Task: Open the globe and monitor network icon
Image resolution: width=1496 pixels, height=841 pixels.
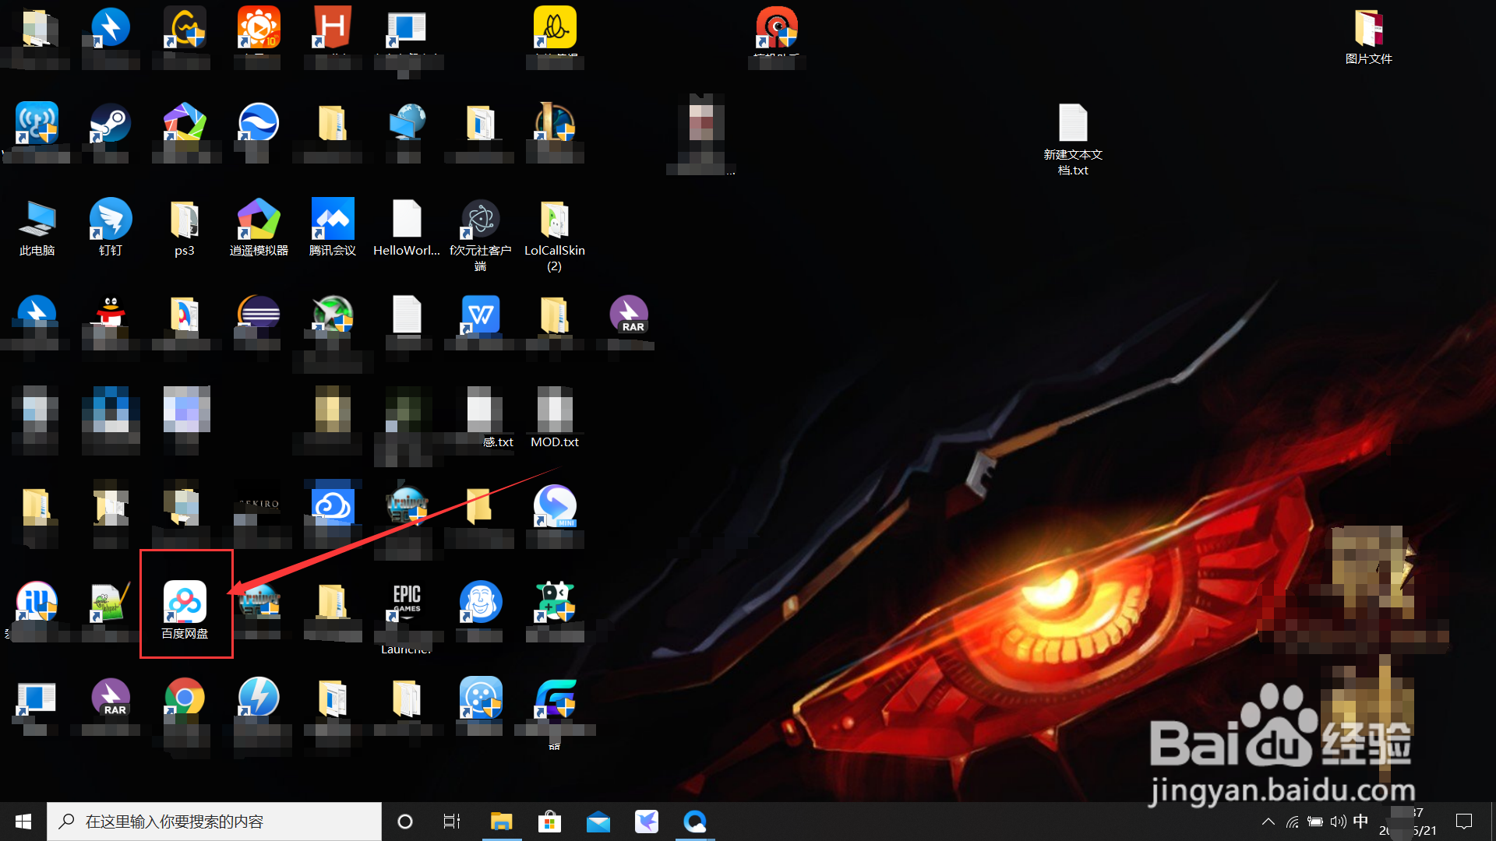Action: tap(407, 123)
